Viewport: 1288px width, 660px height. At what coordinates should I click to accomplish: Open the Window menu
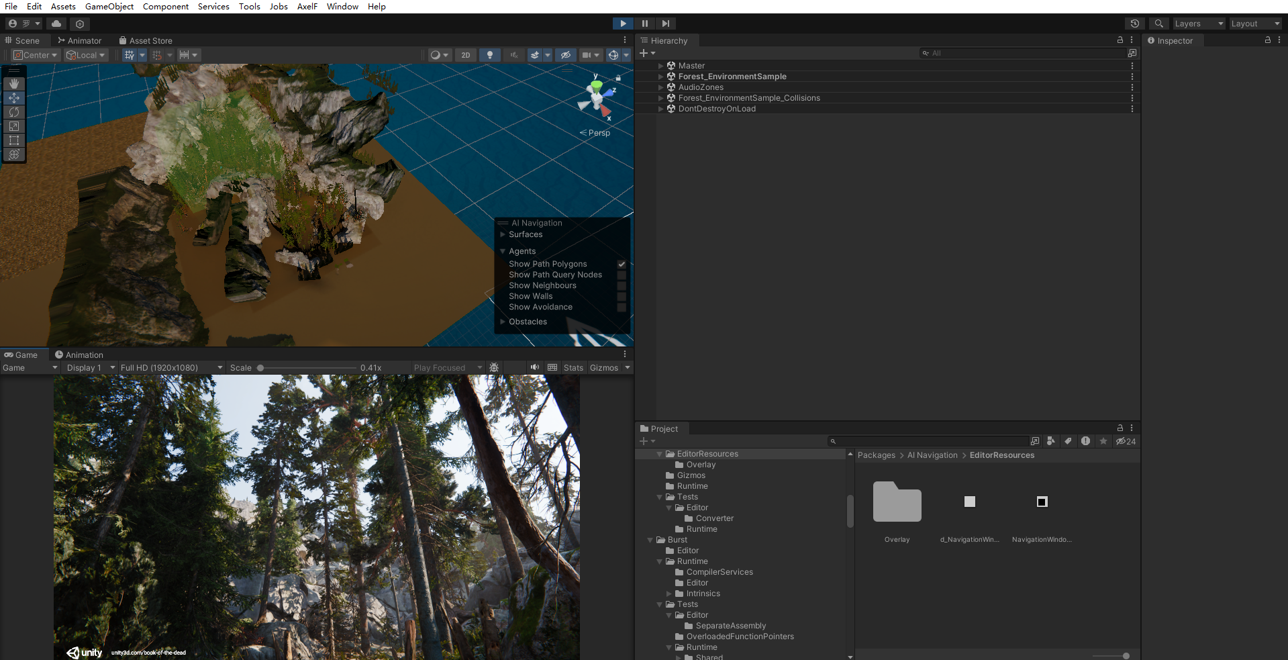(342, 6)
